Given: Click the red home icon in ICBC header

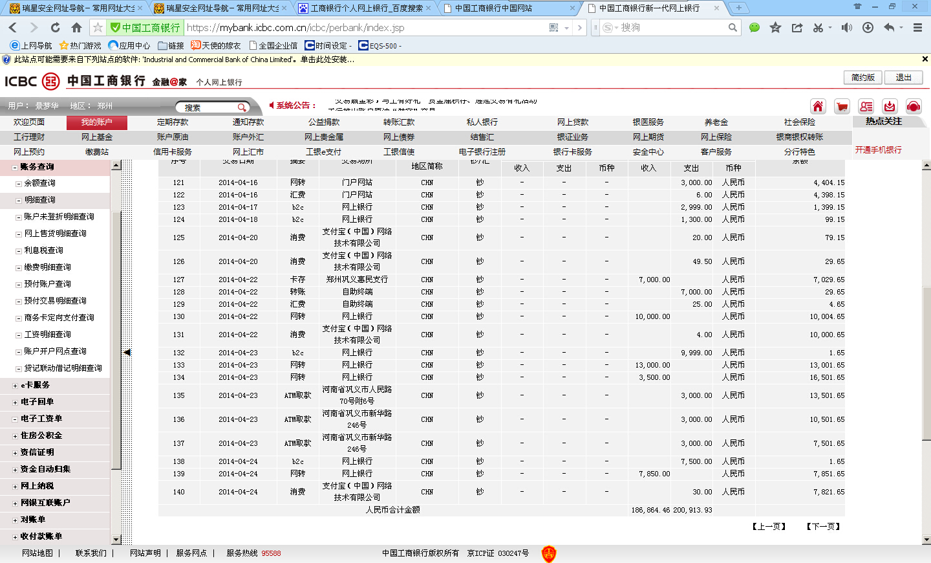Looking at the screenshot, I should tap(818, 107).
